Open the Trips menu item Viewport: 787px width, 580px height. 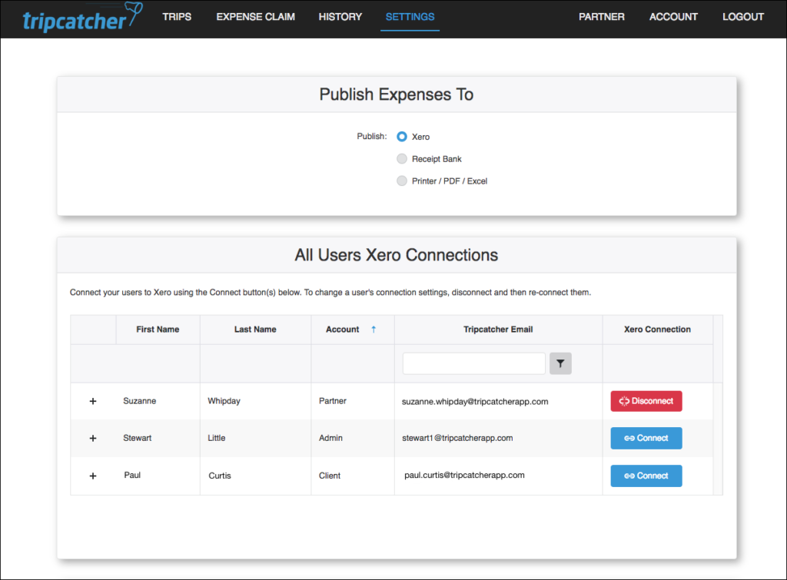(177, 17)
